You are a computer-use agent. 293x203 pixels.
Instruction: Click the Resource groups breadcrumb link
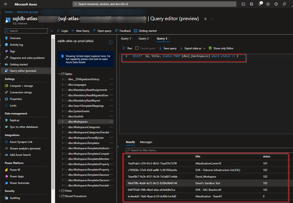point(27,12)
